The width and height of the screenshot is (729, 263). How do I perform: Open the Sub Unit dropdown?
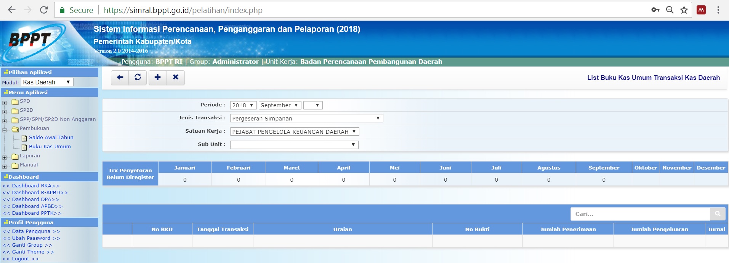pos(294,145)
